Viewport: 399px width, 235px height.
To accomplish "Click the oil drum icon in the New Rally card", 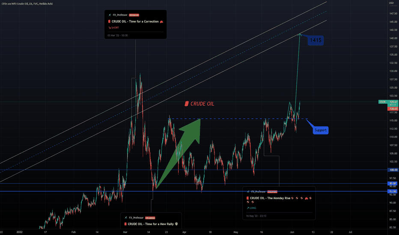I will pyautogui.click(x=125, y=224).
